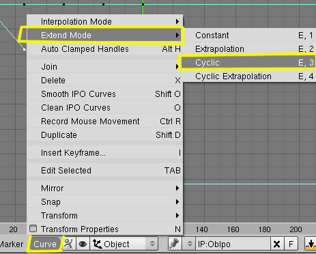
Task: Click the axes icon in Object selector
Action: 97,244
